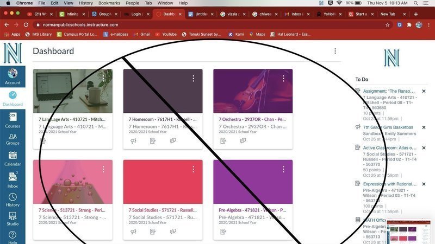Open To Do link 7th Grade Girls Basketball
The height and width of the screenshot is (244, 435).
pyautogui.click(x=388, y=127)
